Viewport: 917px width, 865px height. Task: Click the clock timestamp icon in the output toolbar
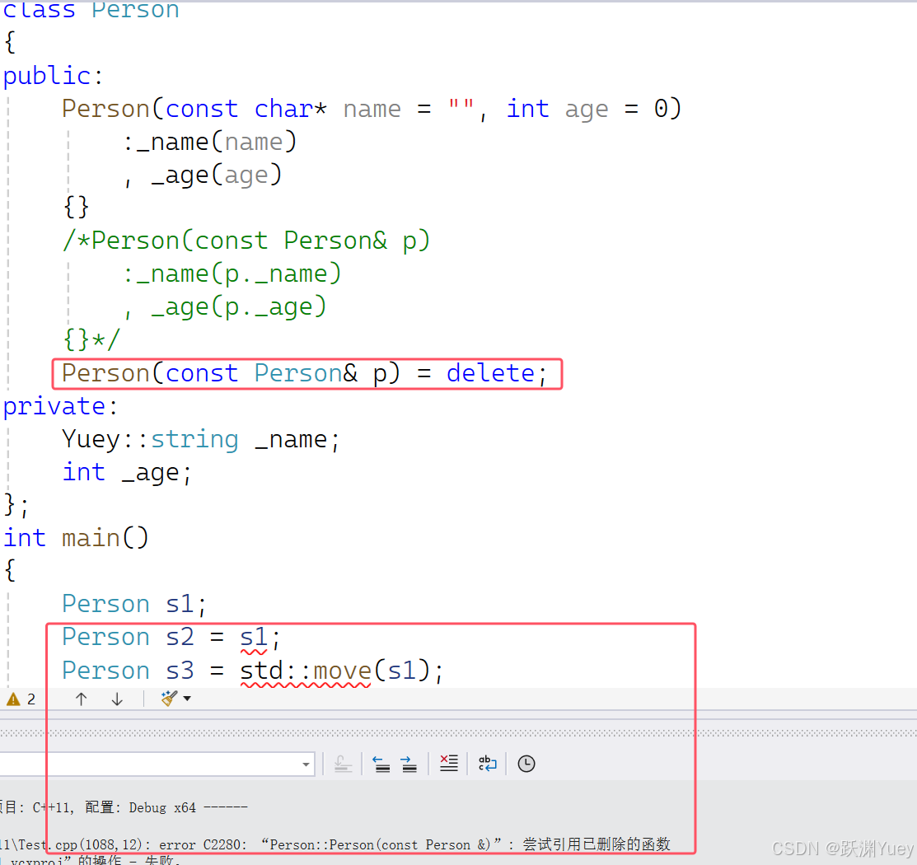coord(526,764)
